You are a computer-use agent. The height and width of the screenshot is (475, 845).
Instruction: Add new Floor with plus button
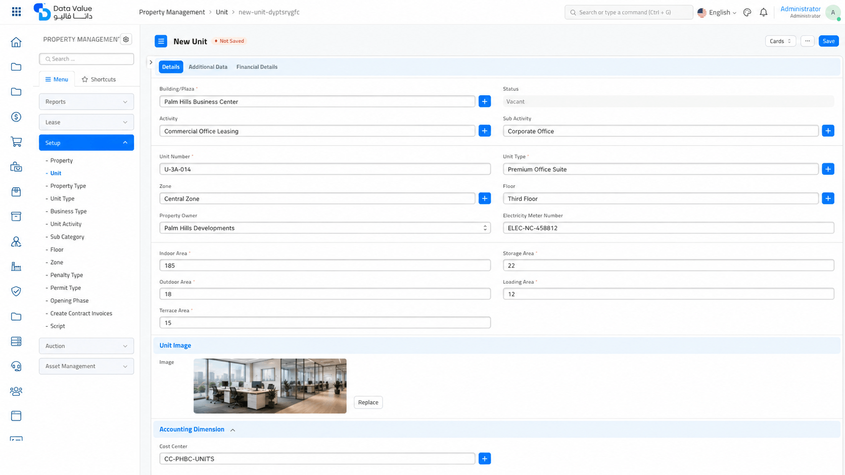click(828, 198)
